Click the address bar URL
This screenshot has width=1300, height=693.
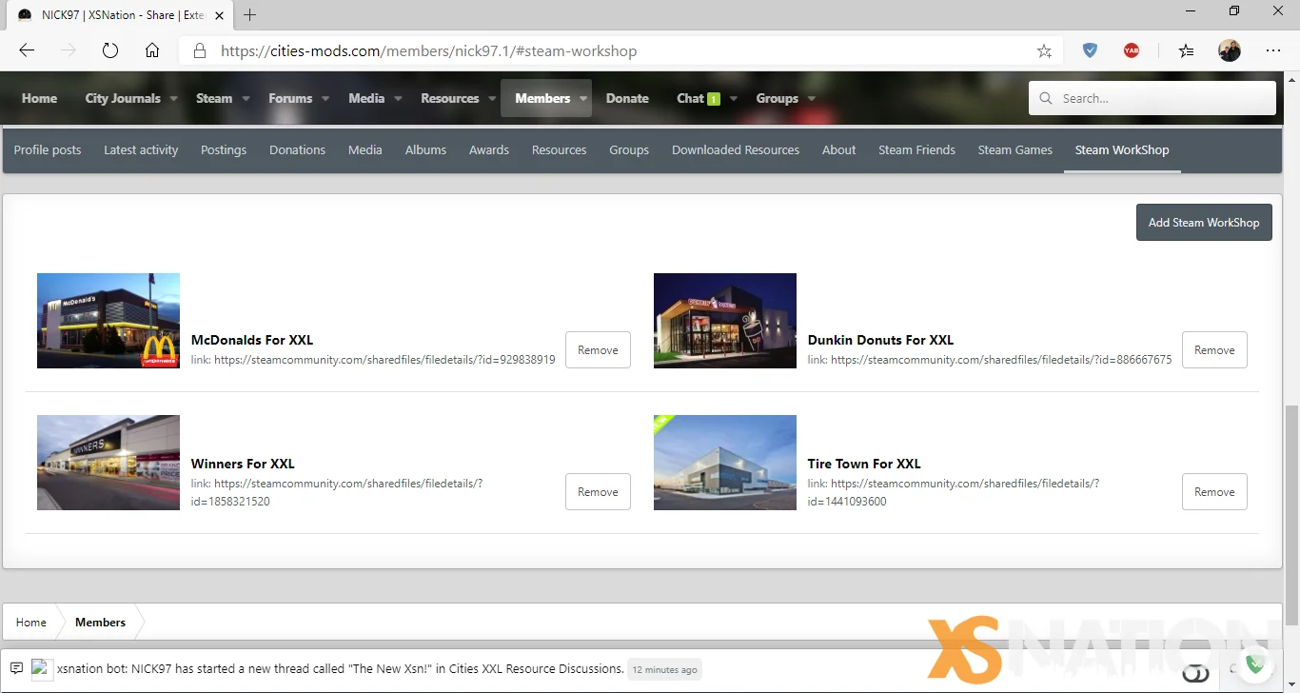coord(428,51)
